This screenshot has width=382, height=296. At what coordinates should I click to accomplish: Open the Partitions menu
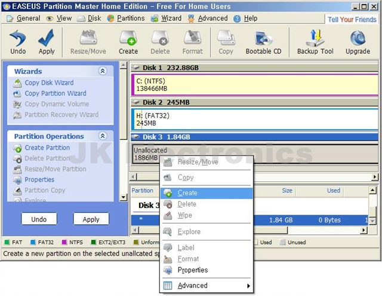click(x=126, y=19)
